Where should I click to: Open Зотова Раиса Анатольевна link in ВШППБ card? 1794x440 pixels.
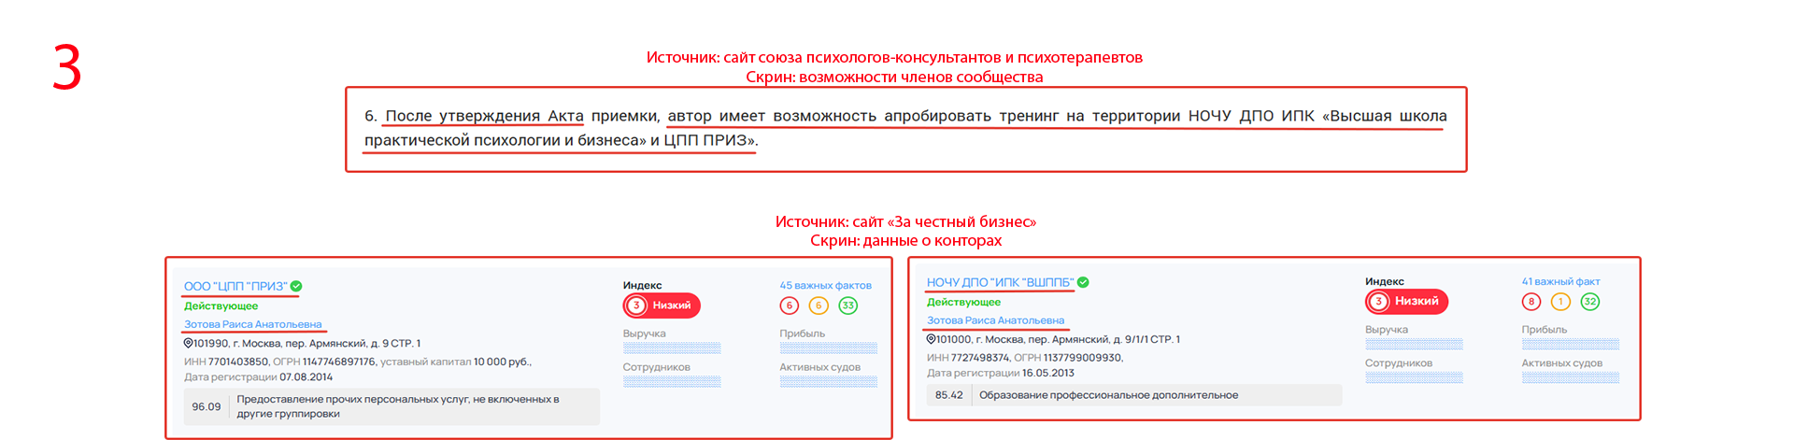pyautogui.click(x=995, y=320)
